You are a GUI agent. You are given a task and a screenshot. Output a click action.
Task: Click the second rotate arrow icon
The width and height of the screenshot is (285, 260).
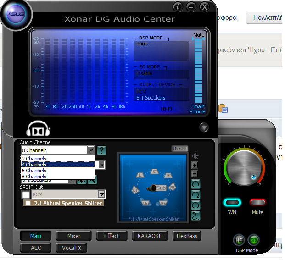[x=196, y=195]
